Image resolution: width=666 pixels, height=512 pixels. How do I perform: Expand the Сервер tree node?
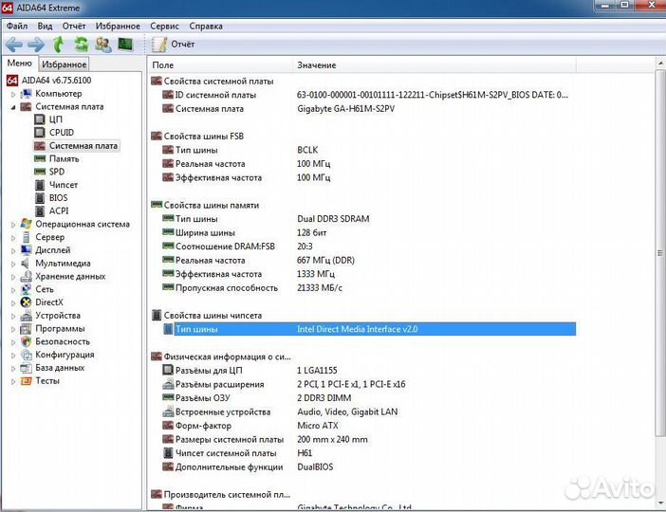pos(13,238)
